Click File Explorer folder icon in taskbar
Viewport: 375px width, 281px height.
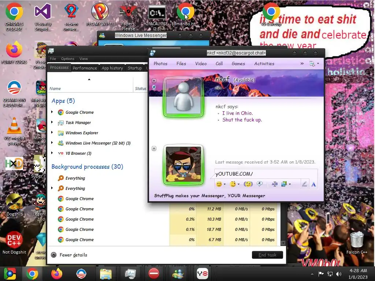point(105,274)
